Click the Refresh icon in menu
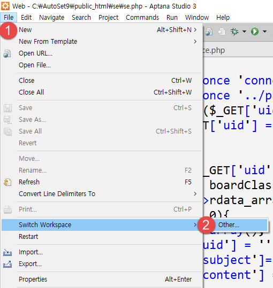 pyautogui.click(x=7, y=182)
